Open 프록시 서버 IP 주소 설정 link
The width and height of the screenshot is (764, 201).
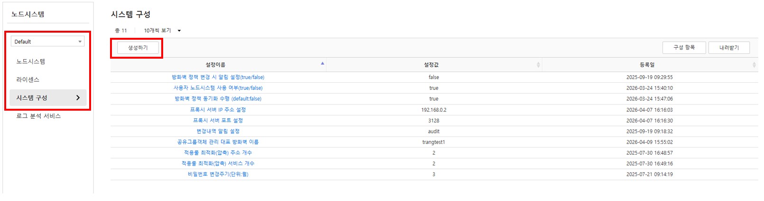[x=218, y=110]
